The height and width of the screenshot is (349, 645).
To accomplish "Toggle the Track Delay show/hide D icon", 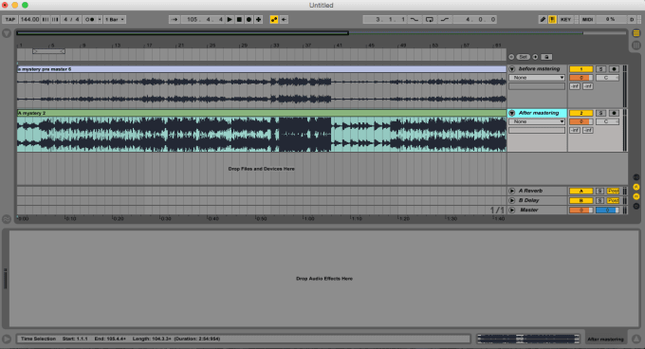I will coord(636,206).
